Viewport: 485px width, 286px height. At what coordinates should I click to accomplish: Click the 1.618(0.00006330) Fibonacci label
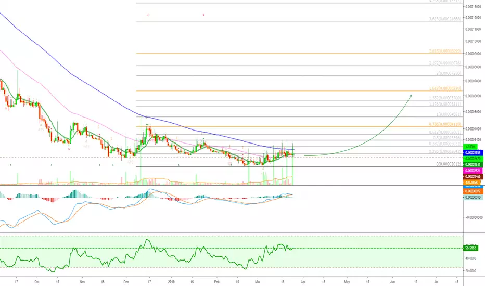[445, 89]
